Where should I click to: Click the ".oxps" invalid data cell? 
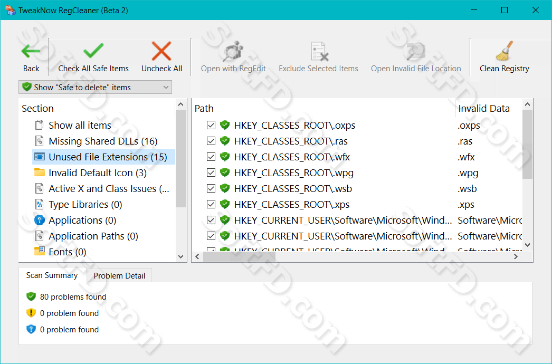click(469, 126)
